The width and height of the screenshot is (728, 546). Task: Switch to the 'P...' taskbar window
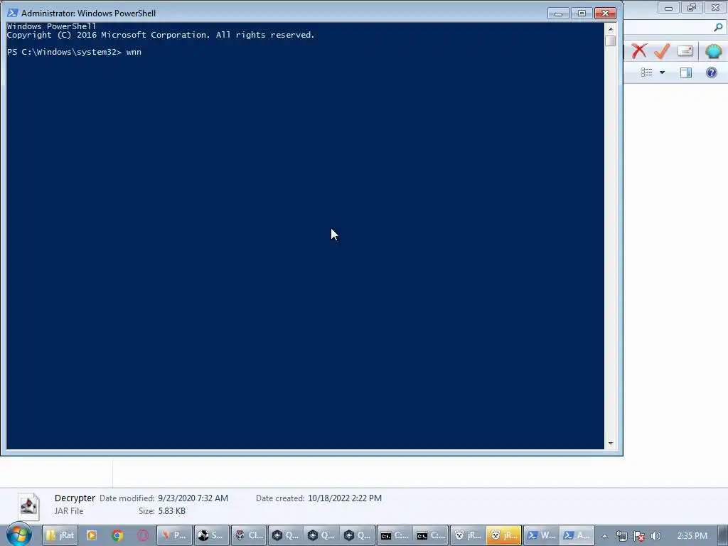click(x=175, y=535)
